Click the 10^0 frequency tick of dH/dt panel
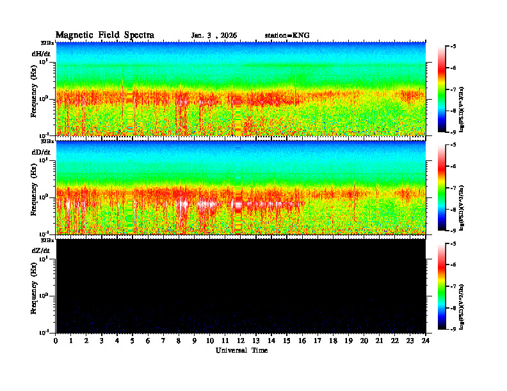The width and height of the screenshot is (507, 391). tap(44, 99)
